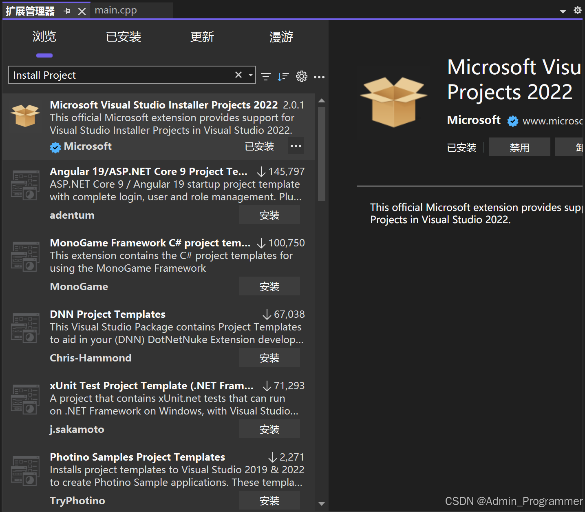Click 禁用 (Disable) button in details
The image size is (585, 512).
click(x=520, y=147)
